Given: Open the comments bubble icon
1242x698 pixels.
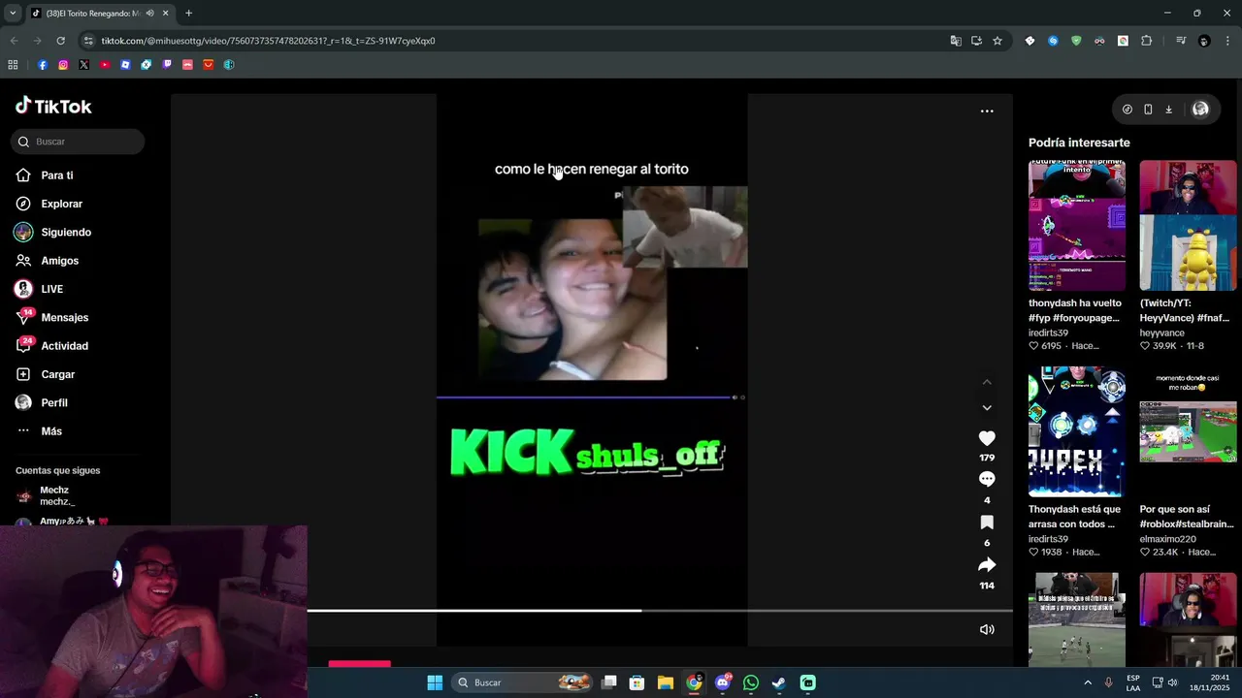Looking at the screenshot, I should pyautogui.click(x=987, y=479).
